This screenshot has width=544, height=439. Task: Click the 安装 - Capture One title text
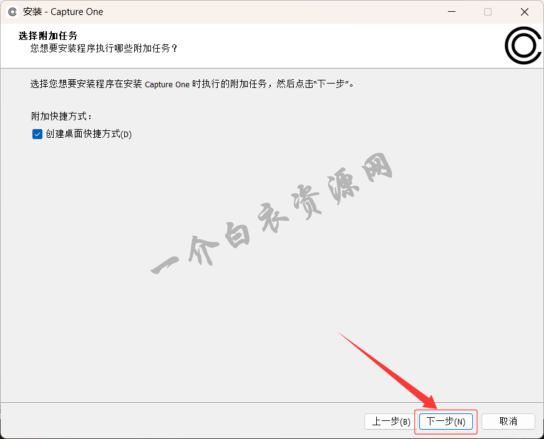click(63, 12)
